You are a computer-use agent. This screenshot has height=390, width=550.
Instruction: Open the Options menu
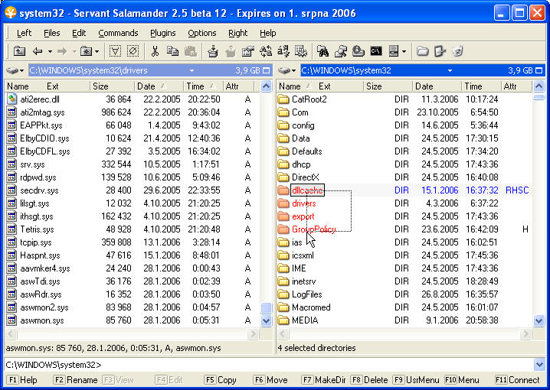[202, 33]
